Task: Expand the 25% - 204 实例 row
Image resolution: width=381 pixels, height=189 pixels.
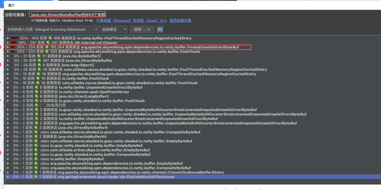Action: coord(8,47)
